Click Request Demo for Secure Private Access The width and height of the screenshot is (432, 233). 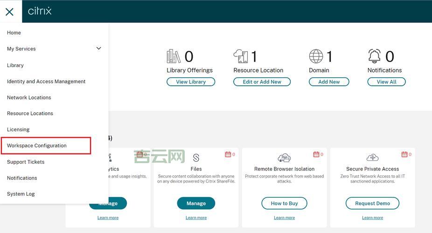pos(372,203)
